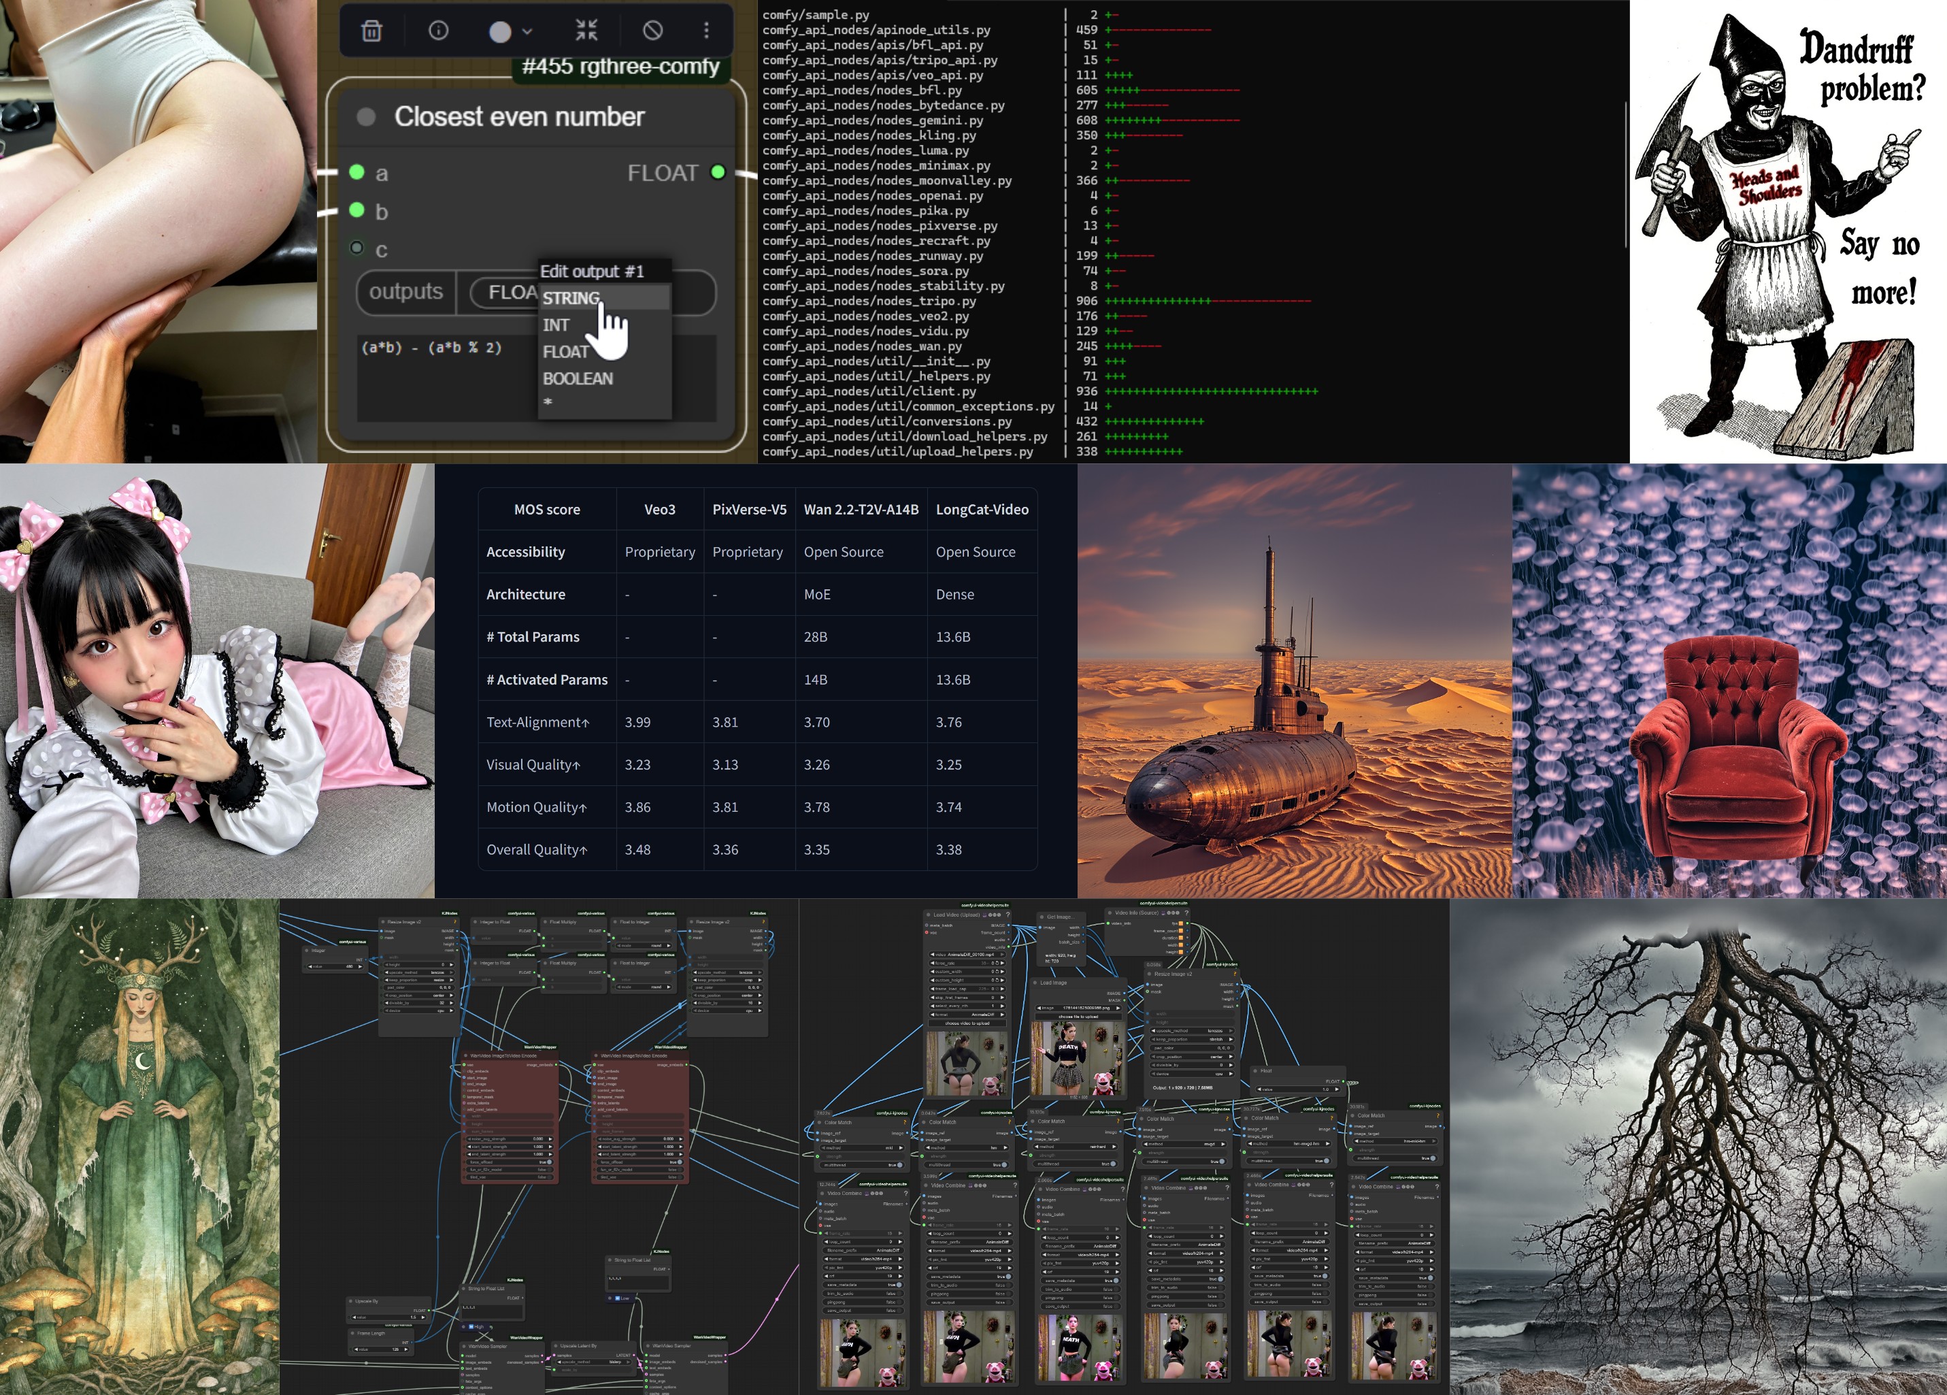Choose STRING in Edit output menu
Screen dimensions: 1947x1395
coord(571,298)
